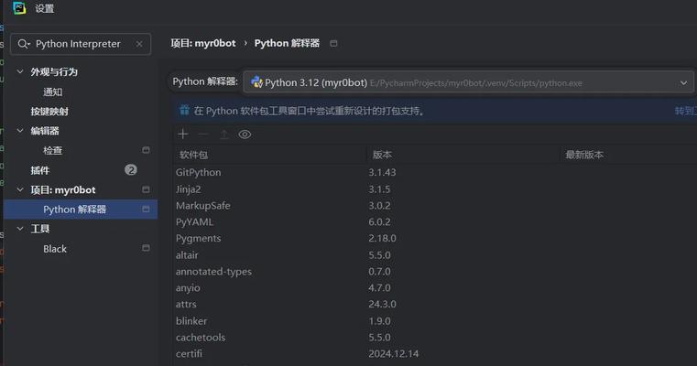This screenshot has width=697, height=366.
Task: Collapse the 编辑器 section
Action: pyautogui.click(x=20, y=131)
